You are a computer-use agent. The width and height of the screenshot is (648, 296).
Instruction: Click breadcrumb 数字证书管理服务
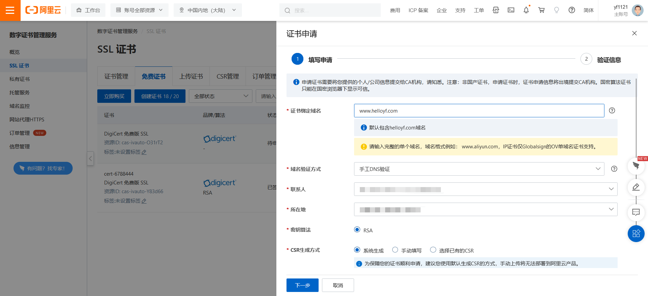pos(118,31)
